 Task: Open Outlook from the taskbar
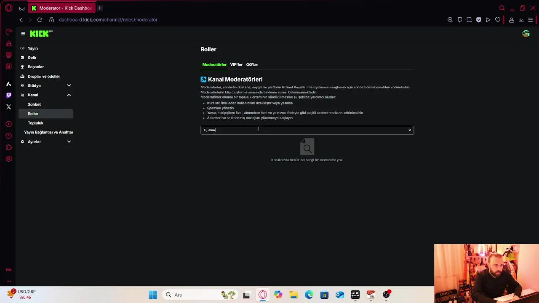(x=340, y=295)
